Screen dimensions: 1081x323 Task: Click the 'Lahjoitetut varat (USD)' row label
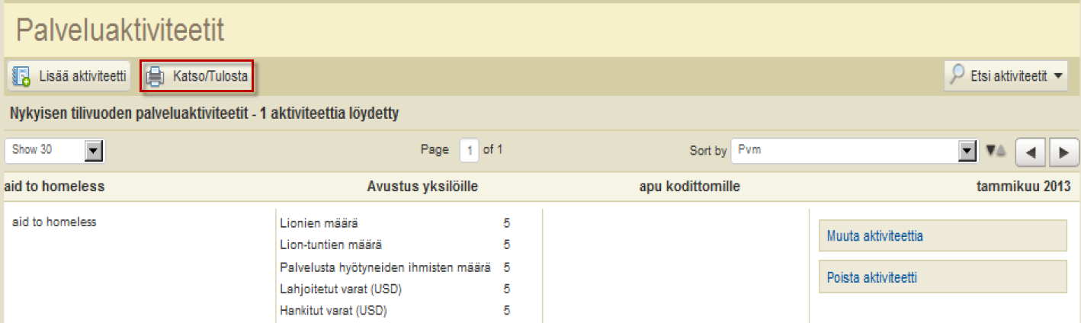pyautogui.click(x=341, y=289)
